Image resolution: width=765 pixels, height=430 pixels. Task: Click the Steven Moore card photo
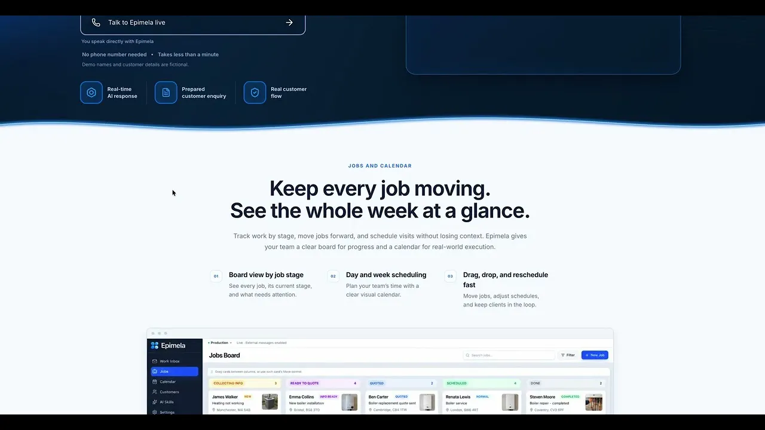(x=593, y=402)
